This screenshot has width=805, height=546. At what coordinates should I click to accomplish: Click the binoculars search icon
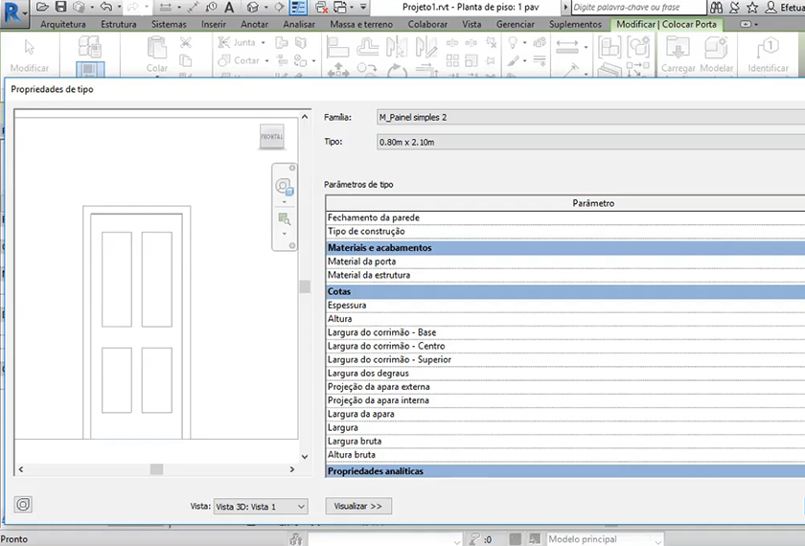717,7
